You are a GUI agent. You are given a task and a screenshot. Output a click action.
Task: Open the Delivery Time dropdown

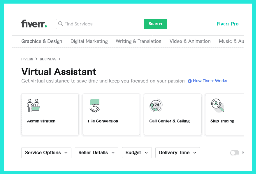tap(178, 153)
